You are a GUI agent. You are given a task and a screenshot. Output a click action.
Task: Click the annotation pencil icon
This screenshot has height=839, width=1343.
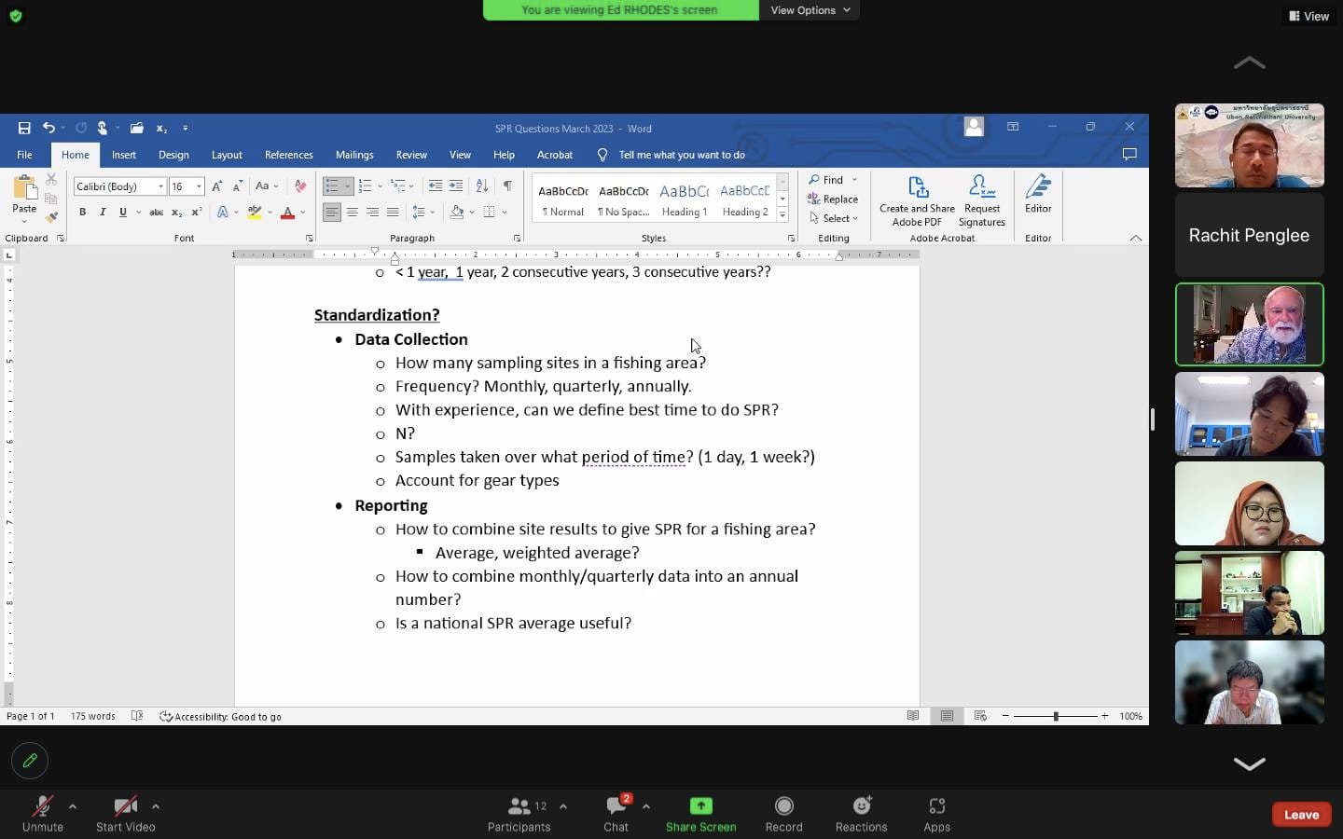point(30,761)
